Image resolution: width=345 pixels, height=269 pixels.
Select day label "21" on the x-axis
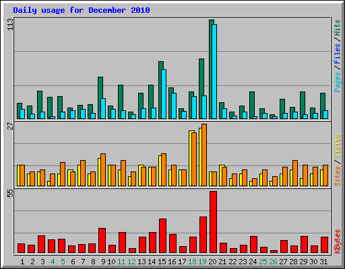[222, 262]
